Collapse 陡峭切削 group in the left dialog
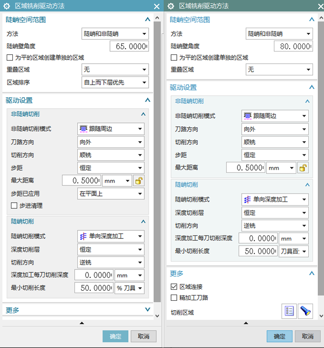The image size is (324, 348). click(x=143, y=222)
